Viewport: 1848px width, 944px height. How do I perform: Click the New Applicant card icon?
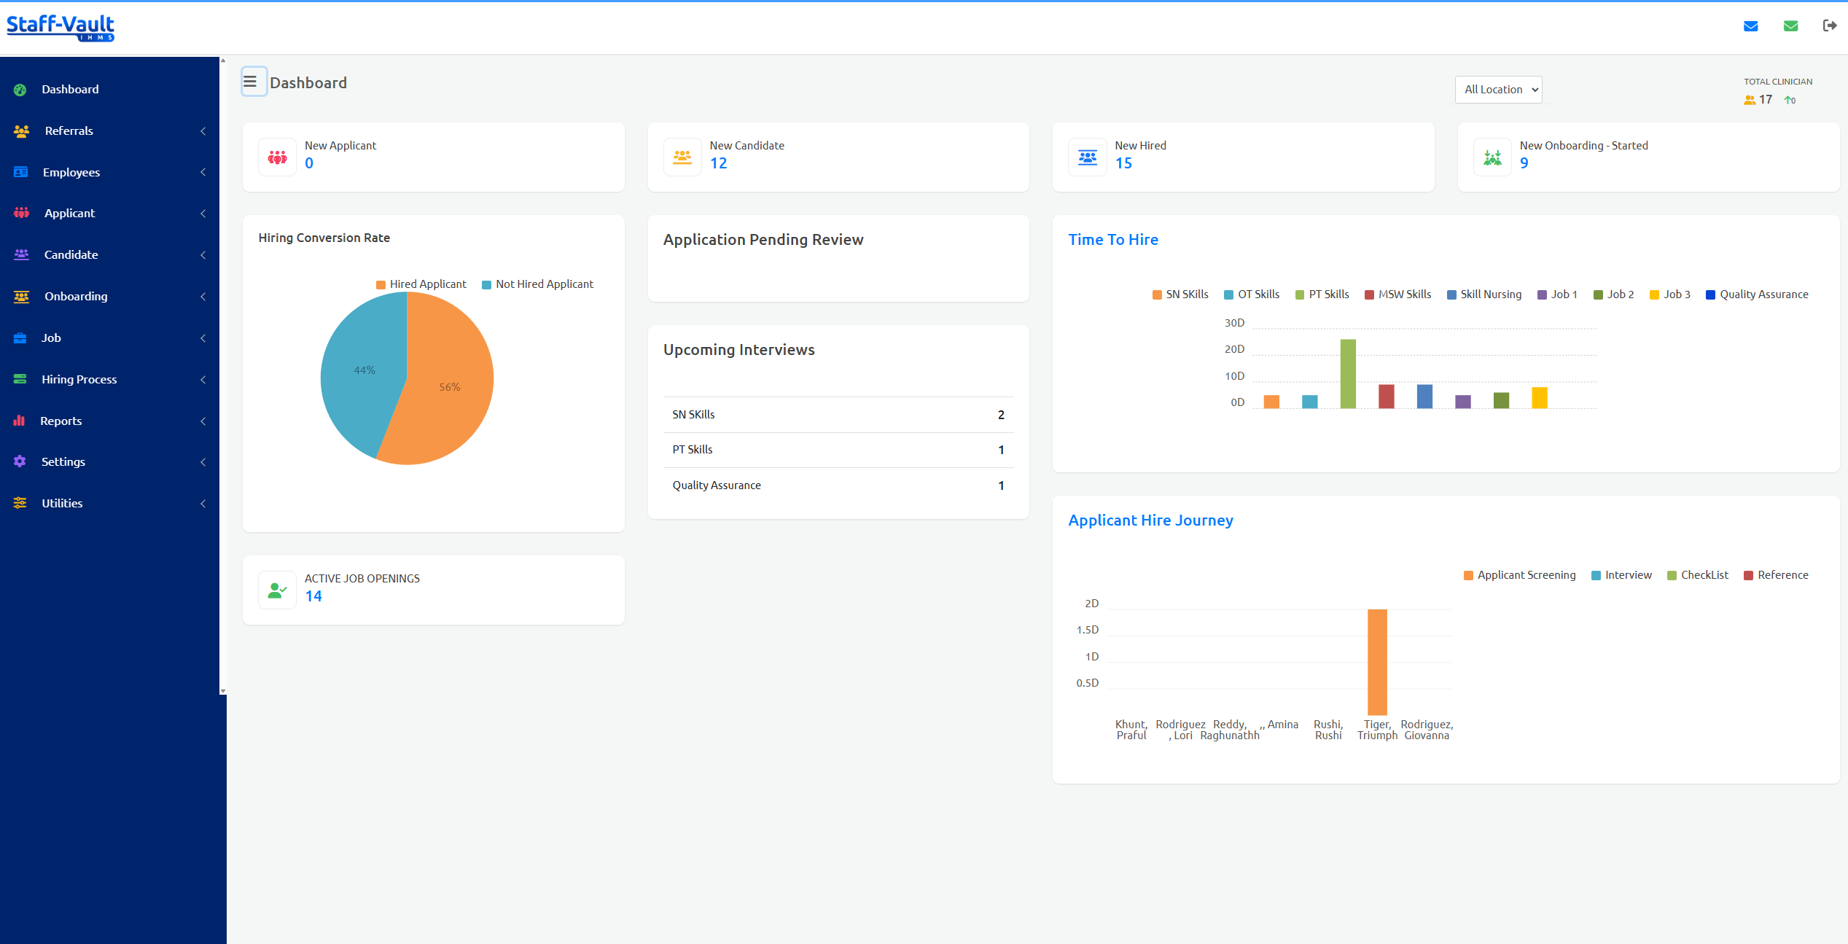point(277,157)
